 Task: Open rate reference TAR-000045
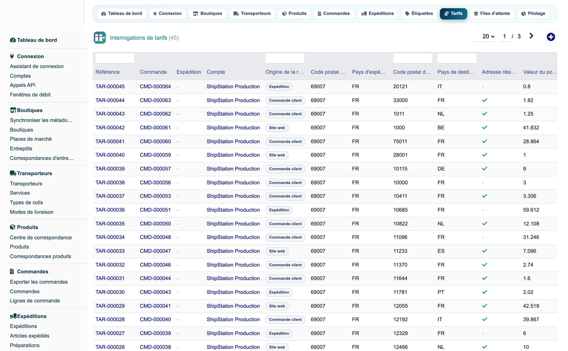click(110, 86)
